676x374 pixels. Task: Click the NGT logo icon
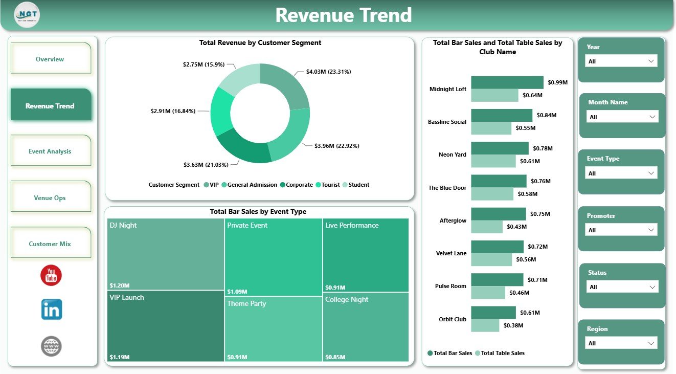[27, 15]
